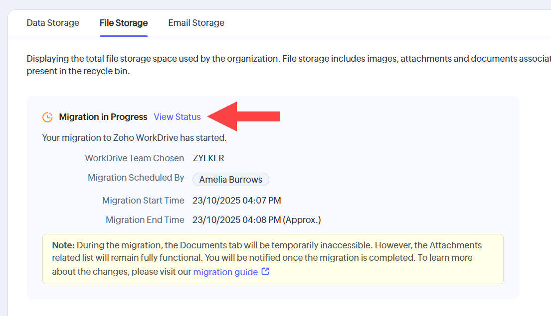Click the 'migration to Zoho WorkDrive has started' message
The width and height of the screenshot is (551, 316).
(x=134, y=137)
